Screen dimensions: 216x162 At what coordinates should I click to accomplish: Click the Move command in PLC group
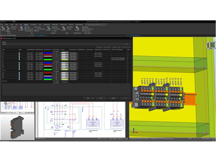[x=37, y=31]
